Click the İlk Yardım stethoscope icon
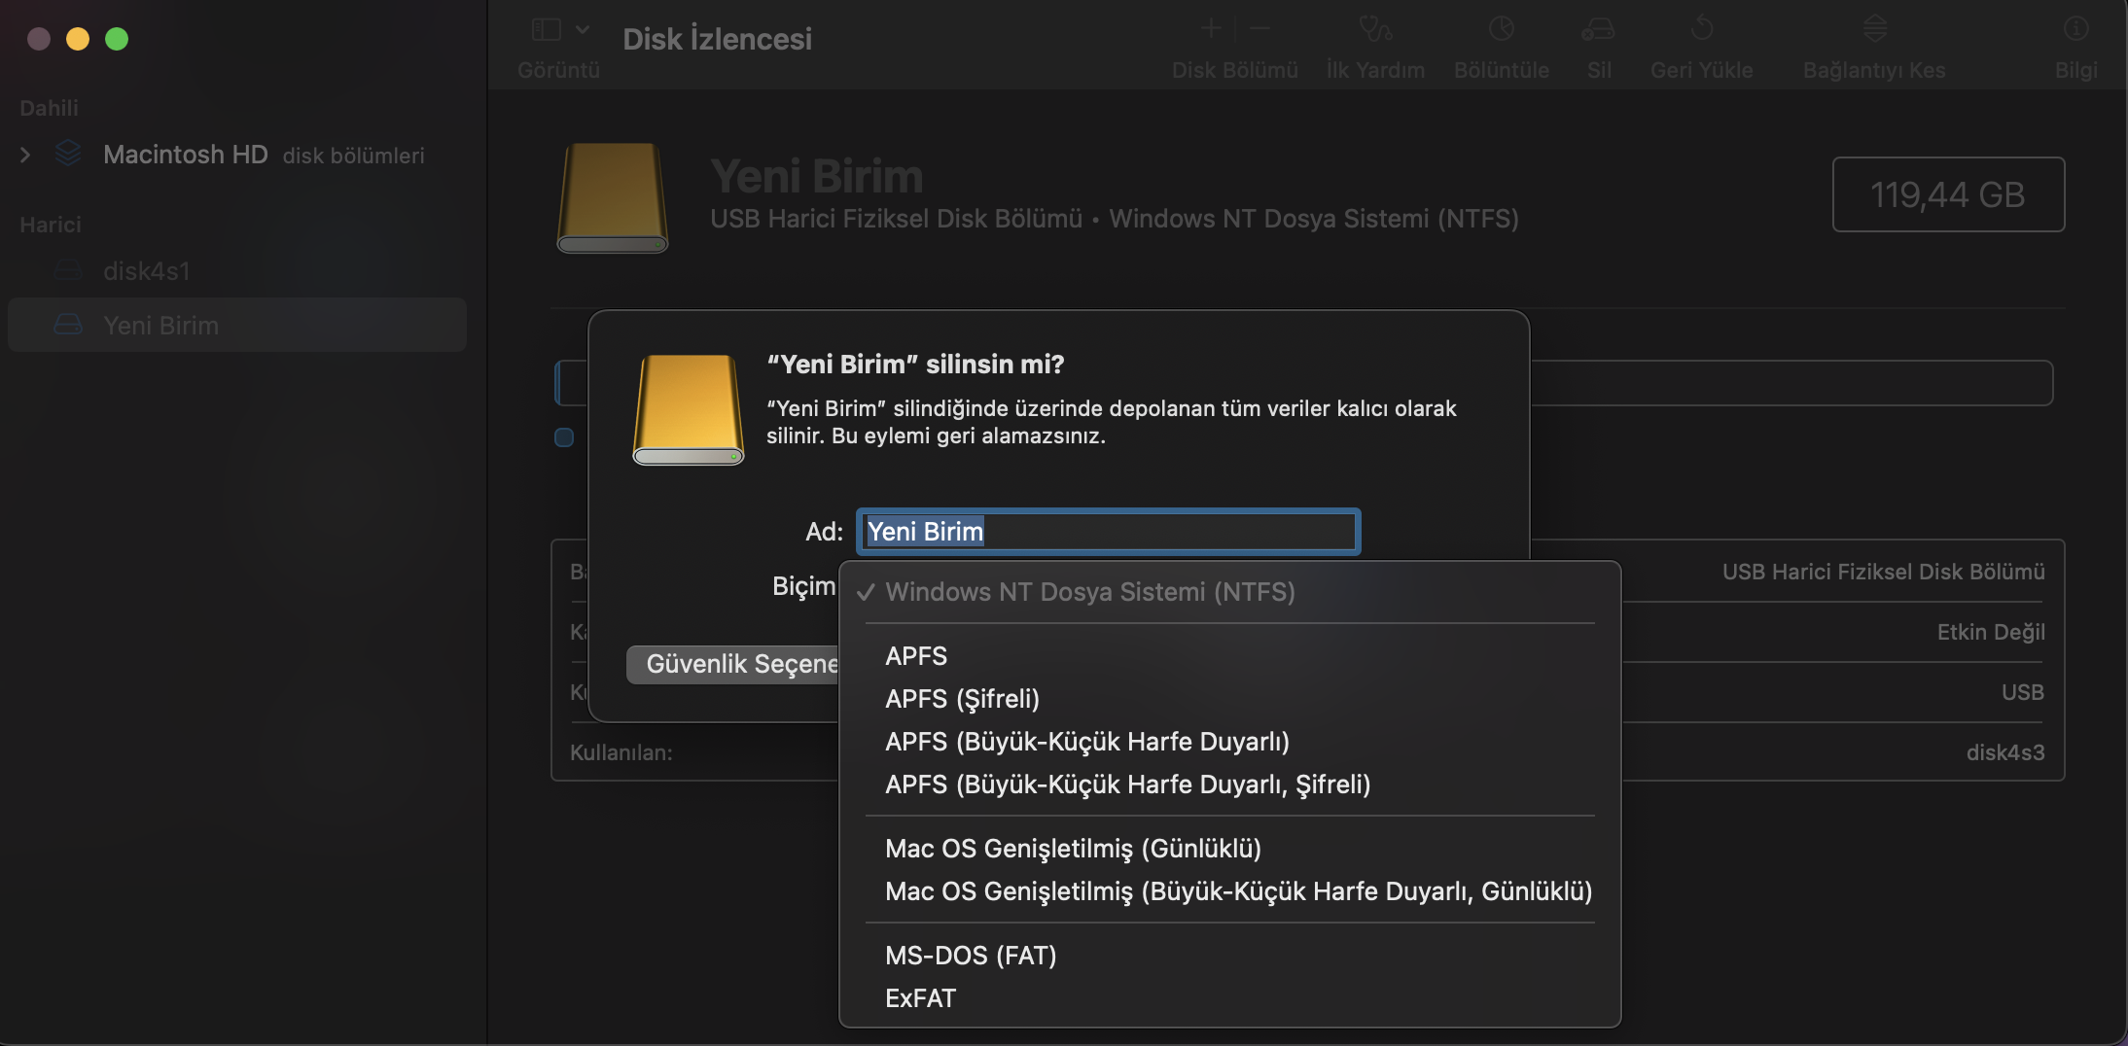Viewport: 2128px width, 1046px height. [x=1375, y=29]
